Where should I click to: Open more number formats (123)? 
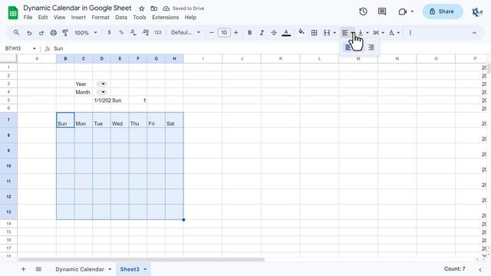click(157, 32)
